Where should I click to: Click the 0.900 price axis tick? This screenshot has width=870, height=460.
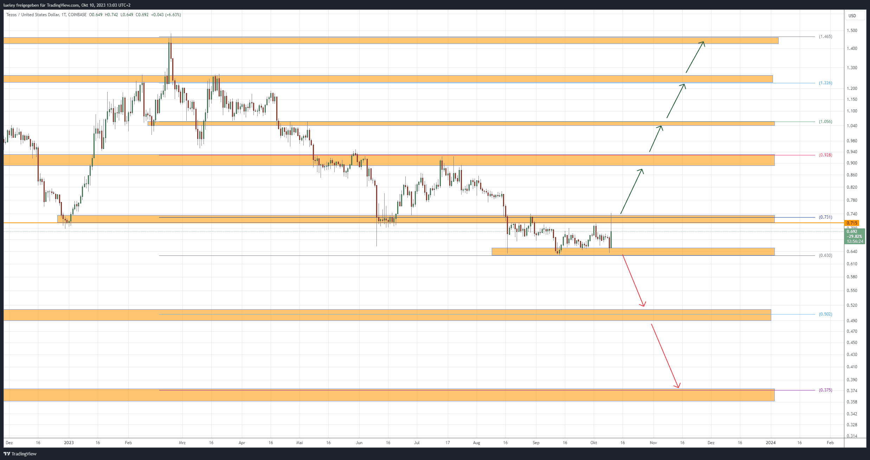852,163
